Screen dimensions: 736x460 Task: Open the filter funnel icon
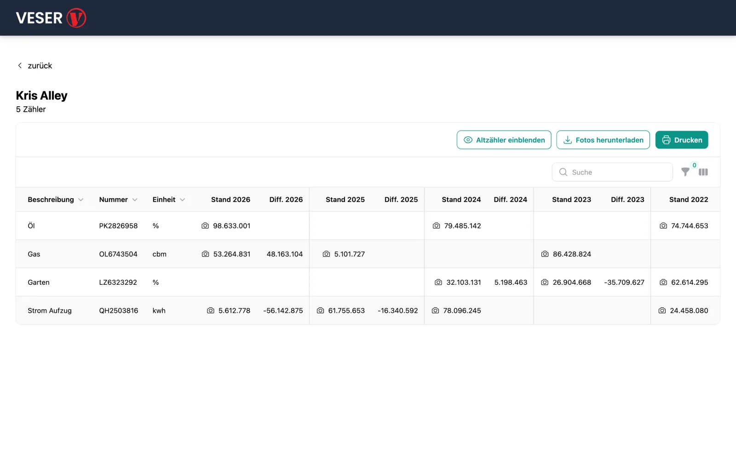(x=685, y=172)
